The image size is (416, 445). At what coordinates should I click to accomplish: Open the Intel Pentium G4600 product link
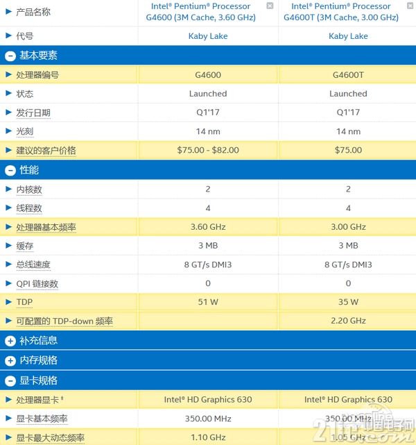click(200, 12)
